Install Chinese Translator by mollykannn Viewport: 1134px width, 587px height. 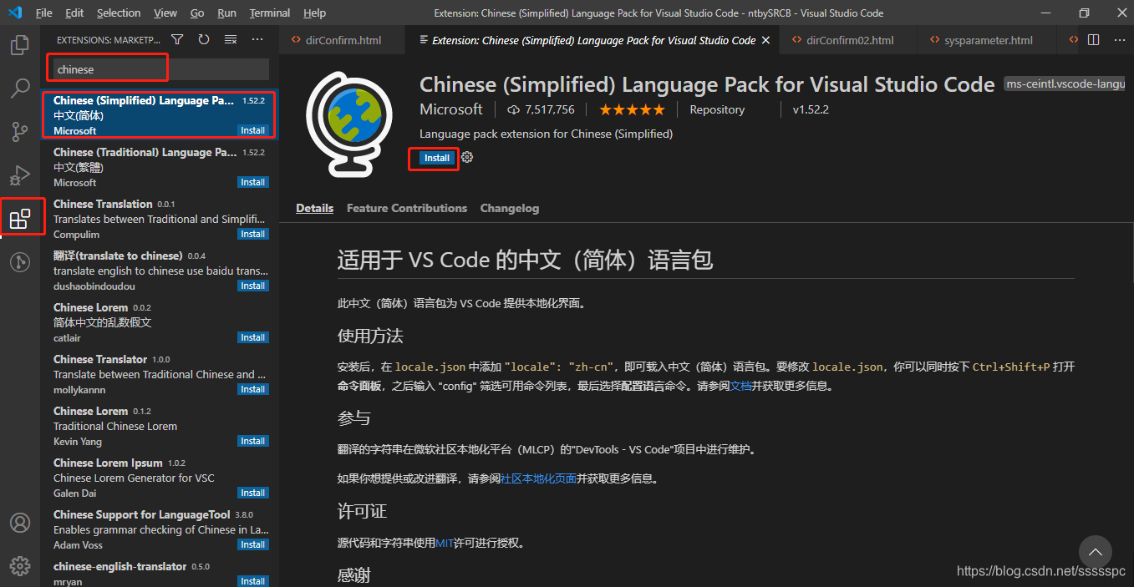coord(253,389)
